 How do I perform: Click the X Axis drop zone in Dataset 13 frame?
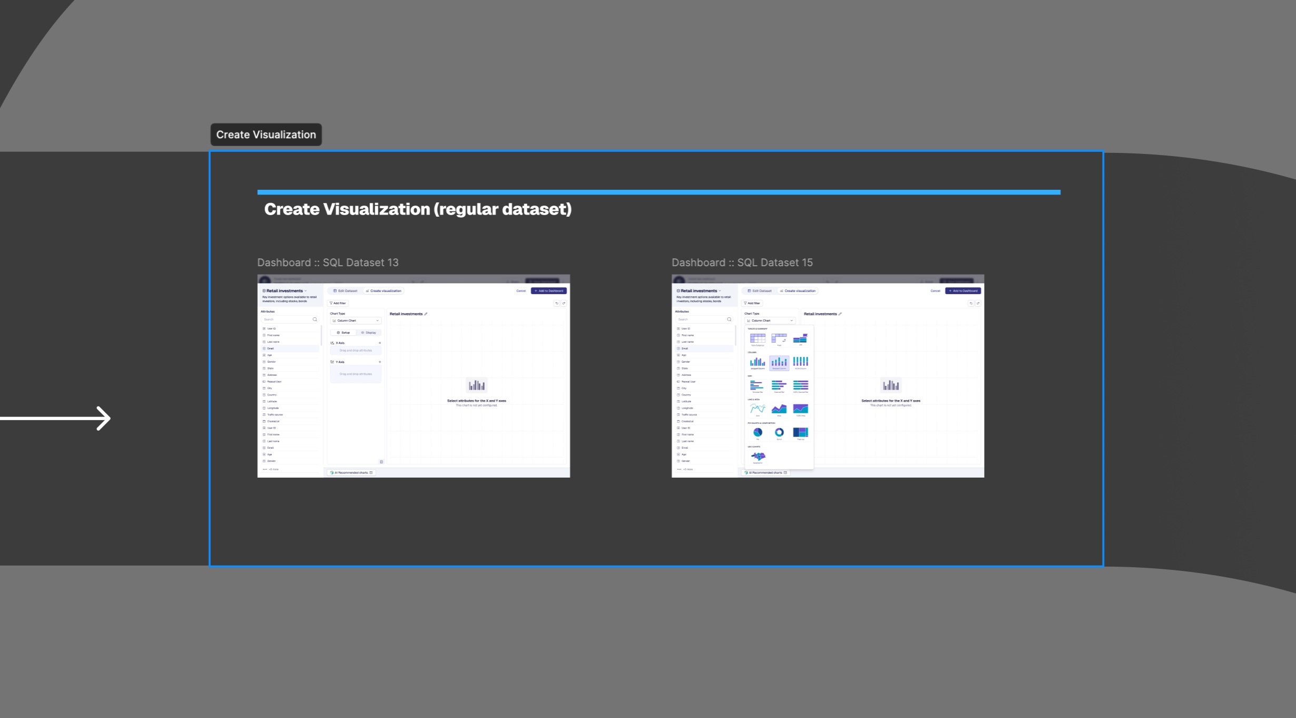click(356, 350)
